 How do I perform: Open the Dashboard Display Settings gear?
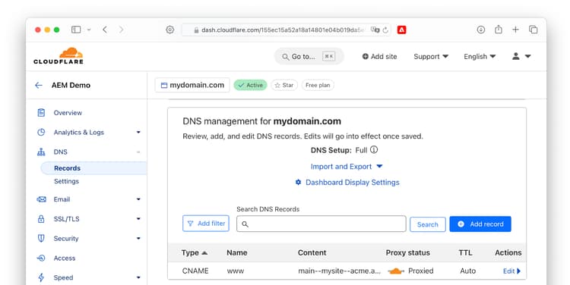pos(298,182)
